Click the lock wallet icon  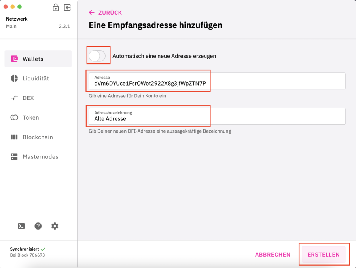coord(56,8)
